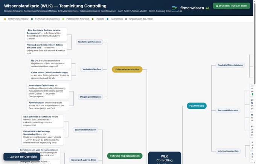Select the green Führung / Spezialwissen node
This screenshot has width=256, height=164.
(125, 156)
